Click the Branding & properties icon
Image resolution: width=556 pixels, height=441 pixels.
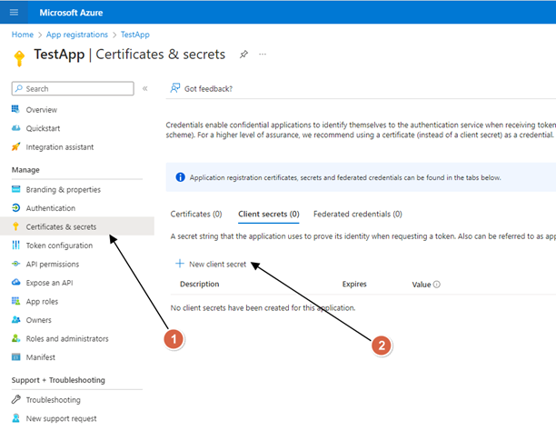(16, 189)
